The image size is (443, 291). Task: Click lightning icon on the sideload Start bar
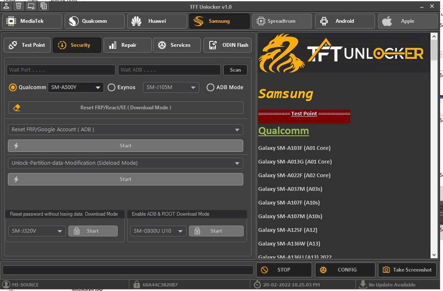(16, 179)
